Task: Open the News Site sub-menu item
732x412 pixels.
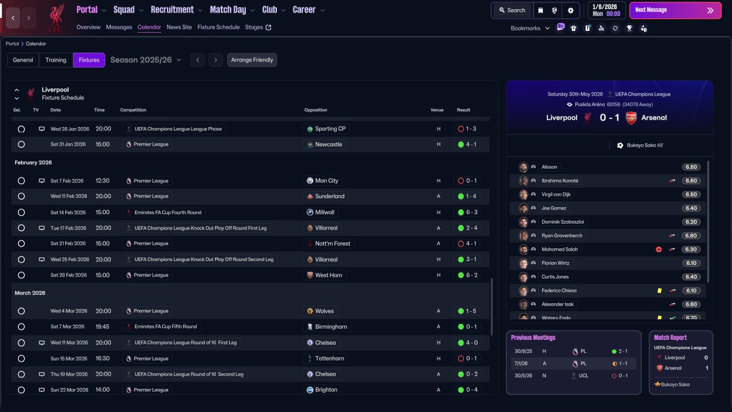Action: tap(179, 27)
